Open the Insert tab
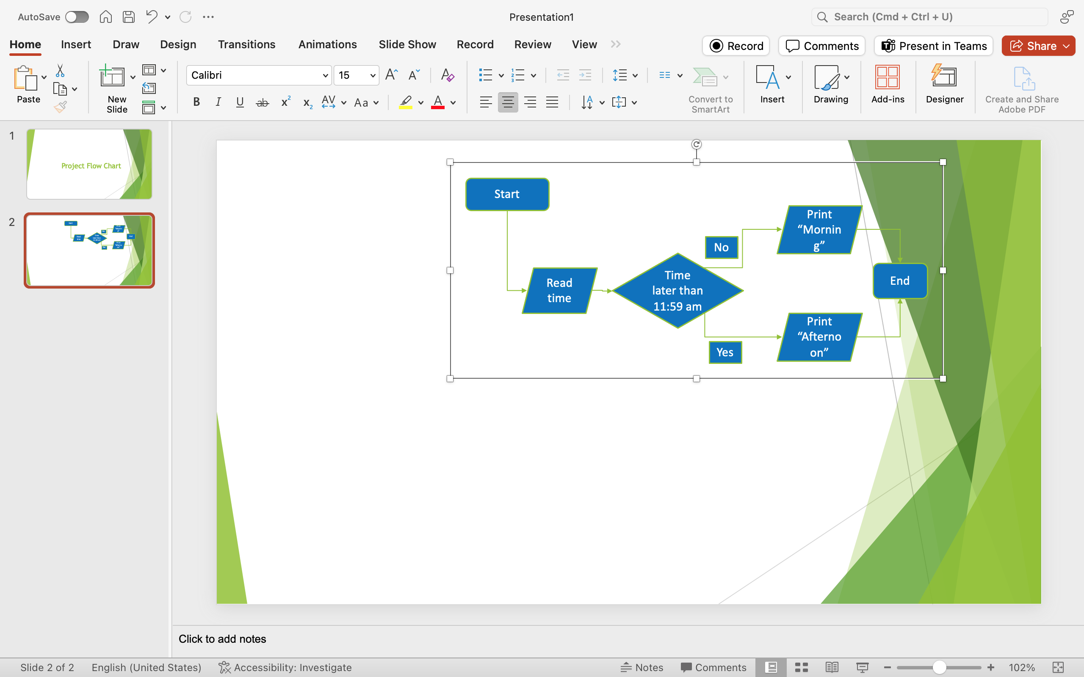This screenshot has width=1084, height=677. click(76, 44)
